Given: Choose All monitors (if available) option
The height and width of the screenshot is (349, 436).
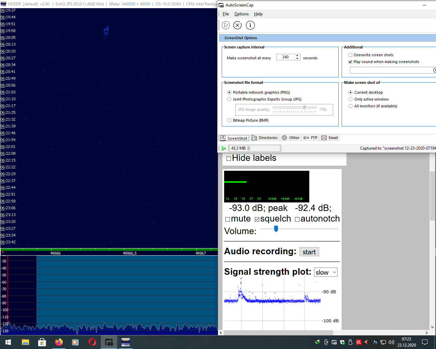Looking at the screenshot, I should tap(351, 106).
